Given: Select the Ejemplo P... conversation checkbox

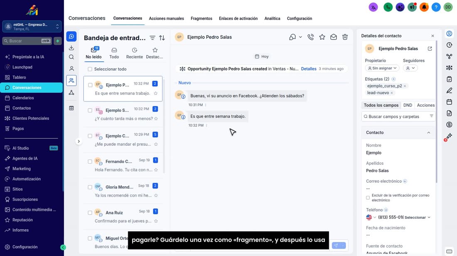Looking at the screenshot, I should (90, 85).
